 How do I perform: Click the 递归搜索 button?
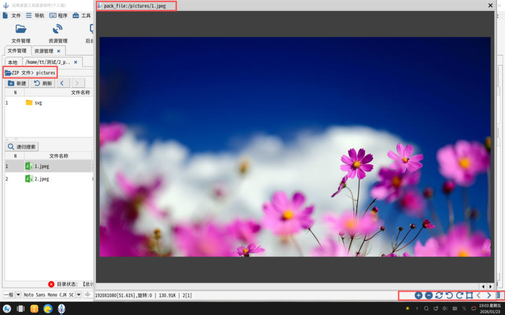[x=22, y=147]
